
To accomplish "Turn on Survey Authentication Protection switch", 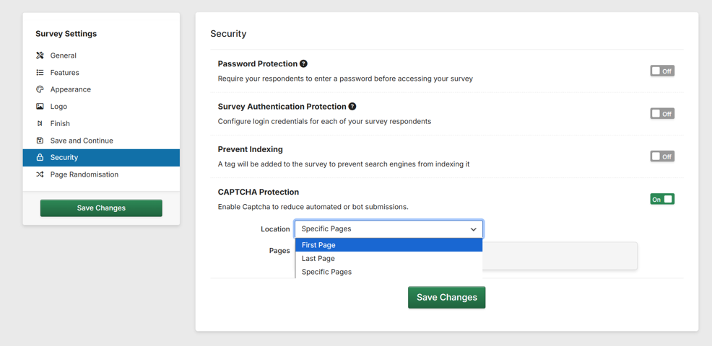I will 661,114.
